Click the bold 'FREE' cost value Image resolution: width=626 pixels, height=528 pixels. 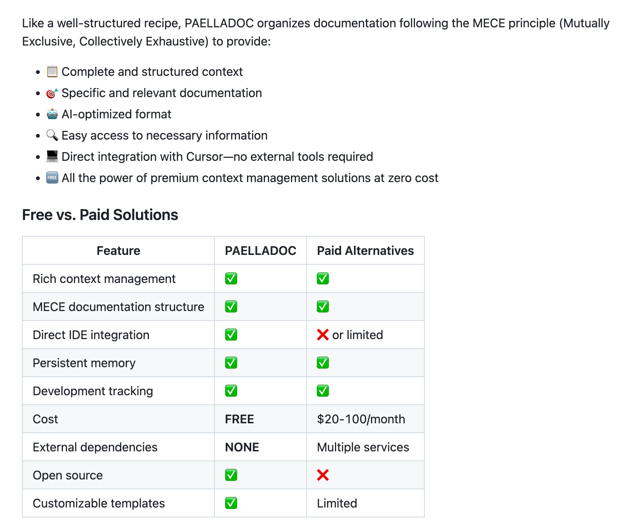(239, 419)
